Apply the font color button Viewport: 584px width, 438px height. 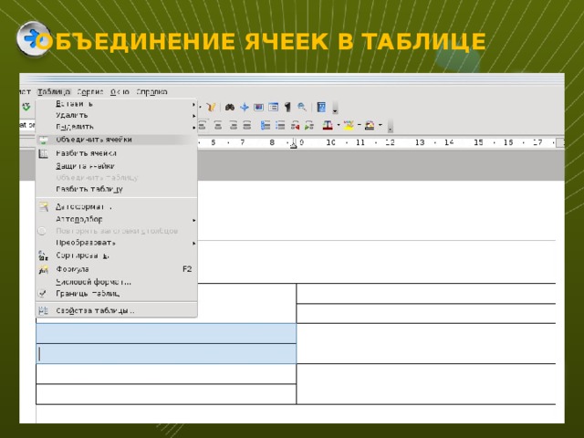(328, 126)
